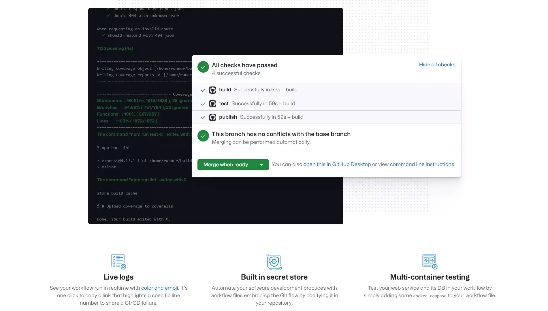Click the 'Merge when ready' button

pos(225,165)
